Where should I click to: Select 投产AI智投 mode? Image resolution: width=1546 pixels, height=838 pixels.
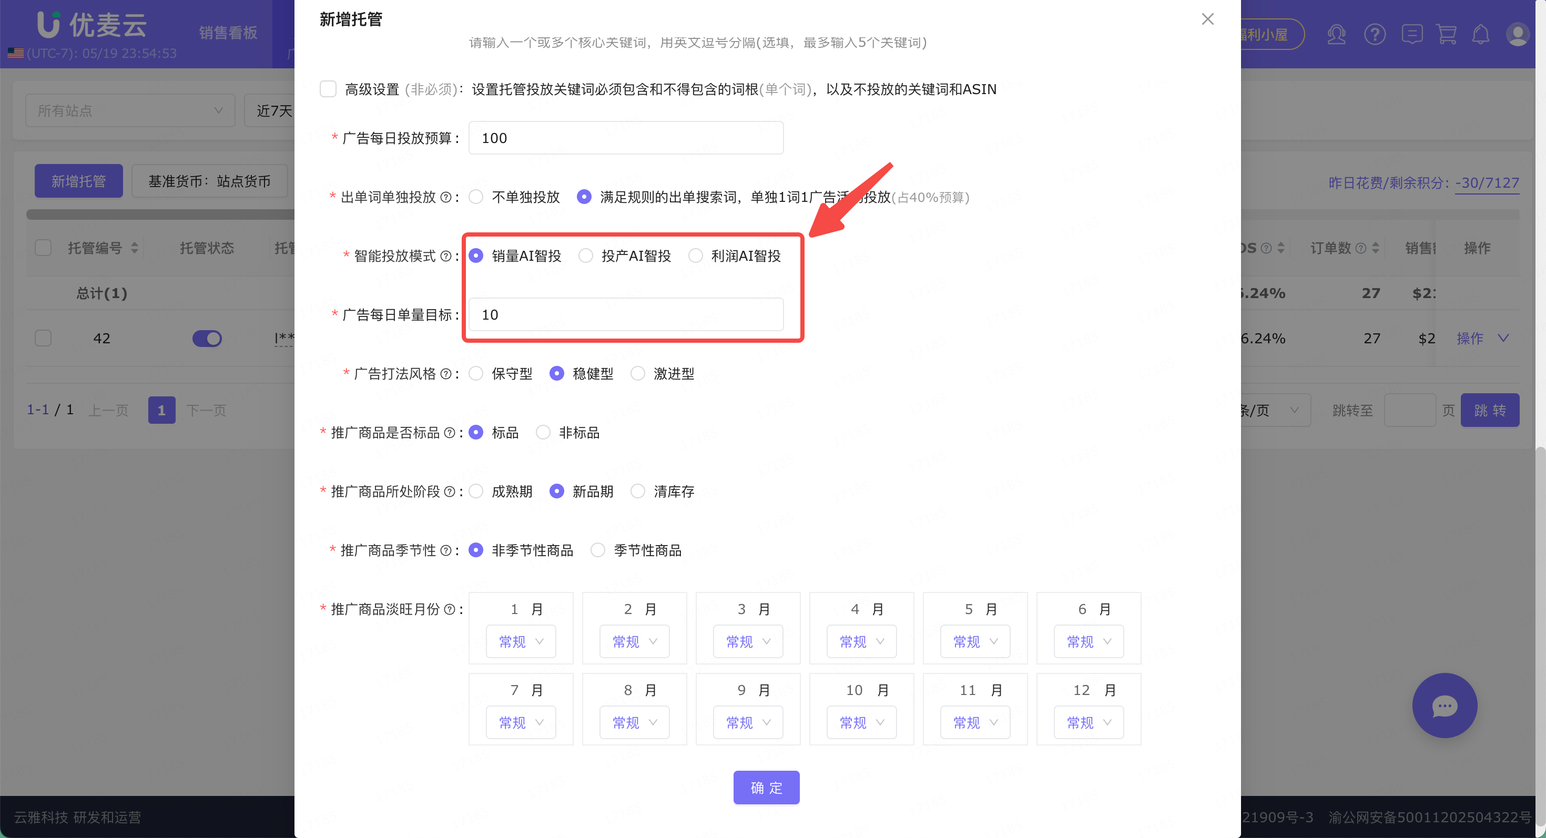pos(586,256)
